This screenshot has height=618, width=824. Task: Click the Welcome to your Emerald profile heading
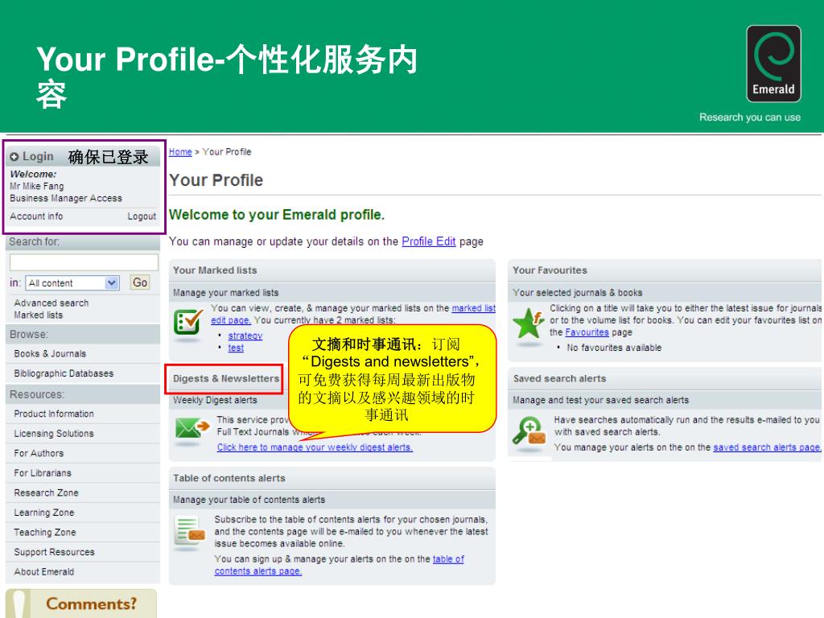277,214
